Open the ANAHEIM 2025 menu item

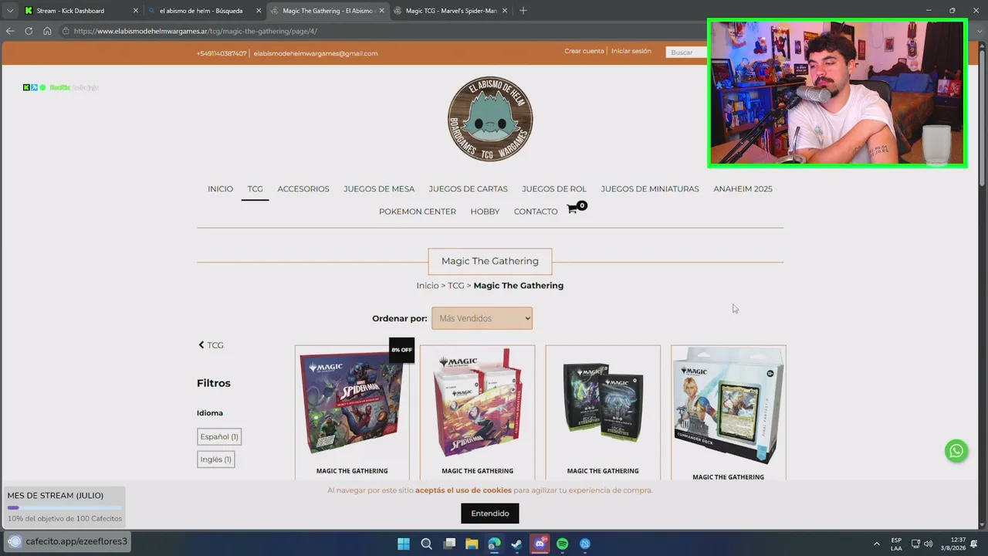[x=743, y=188]
